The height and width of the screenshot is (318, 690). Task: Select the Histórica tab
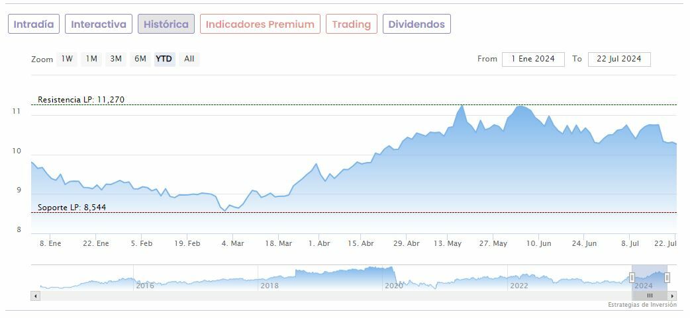click(x=166, y=24)
